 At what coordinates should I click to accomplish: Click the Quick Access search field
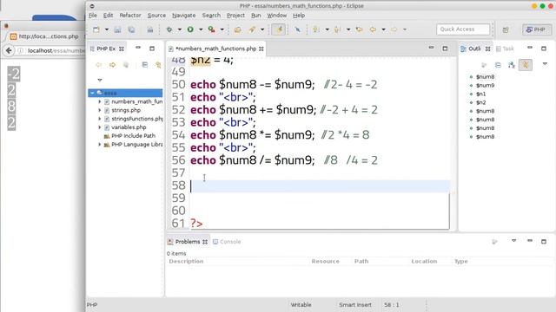pos(463,29)
